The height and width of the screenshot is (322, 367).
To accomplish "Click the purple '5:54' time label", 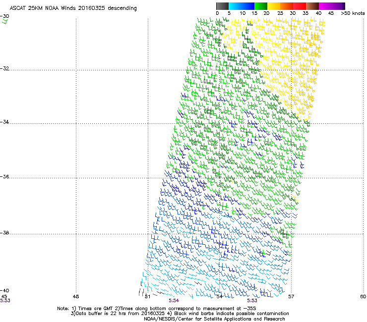I will pos(174,301).
